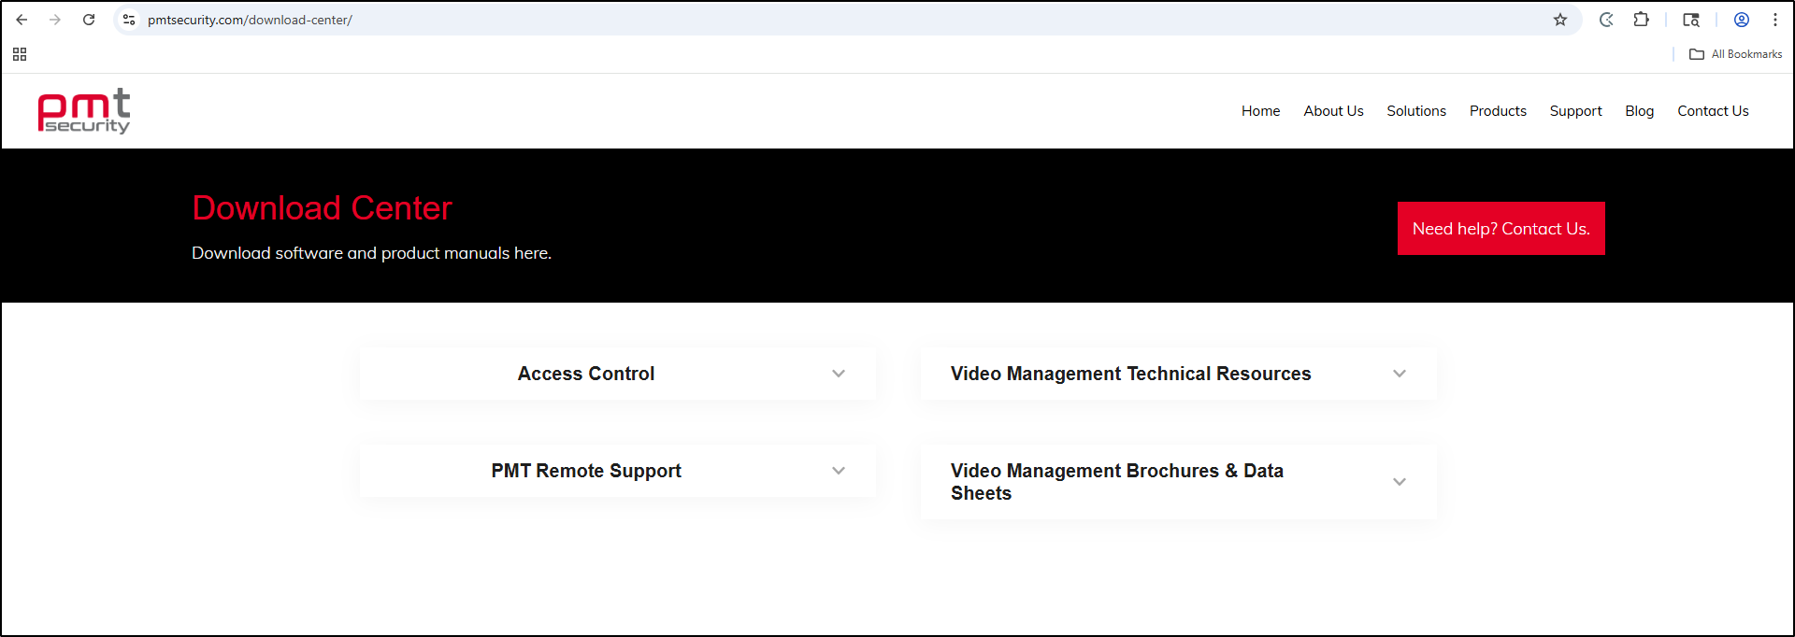Click the PMT Security logo
This screenshot has height=637, width=1795.
point(84,111)
